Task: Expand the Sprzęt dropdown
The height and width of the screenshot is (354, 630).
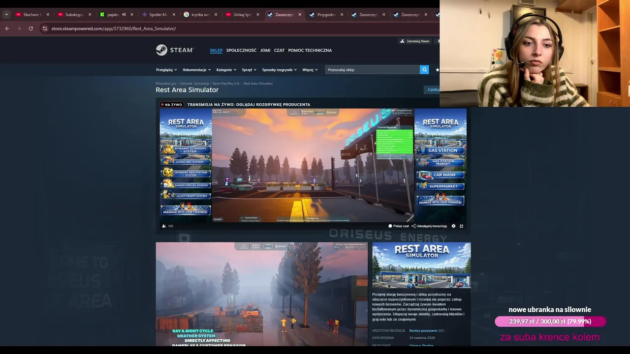Action: click(x=249, y=70)
